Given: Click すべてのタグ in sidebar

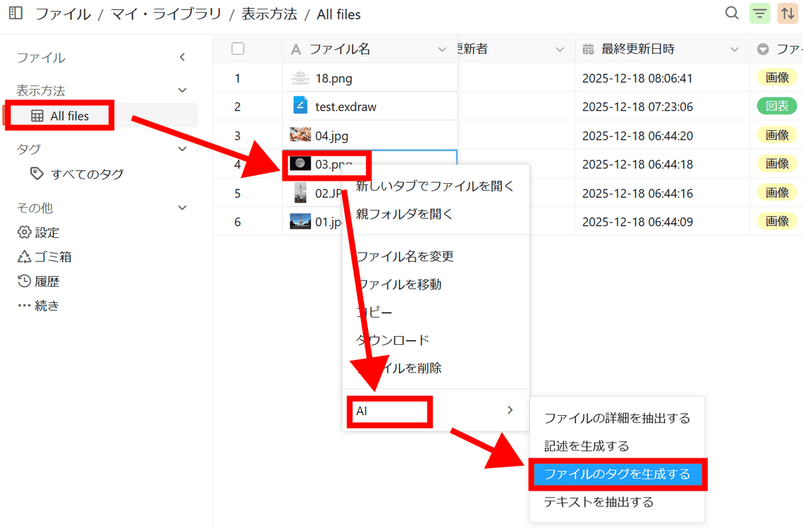Looking at the screenshot, I should [x=87, y=174].
